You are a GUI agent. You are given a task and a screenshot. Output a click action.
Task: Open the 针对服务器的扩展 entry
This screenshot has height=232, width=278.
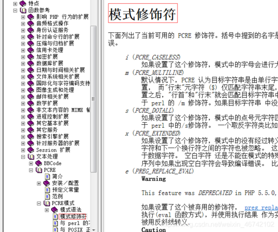[58, 143]
